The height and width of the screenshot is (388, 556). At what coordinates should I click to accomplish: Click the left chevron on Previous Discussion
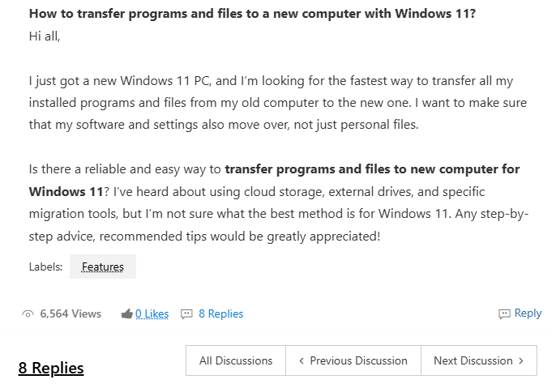coord(302,360)
